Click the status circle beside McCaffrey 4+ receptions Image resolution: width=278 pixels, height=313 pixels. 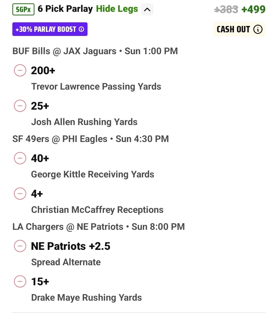tap(20, 194)
